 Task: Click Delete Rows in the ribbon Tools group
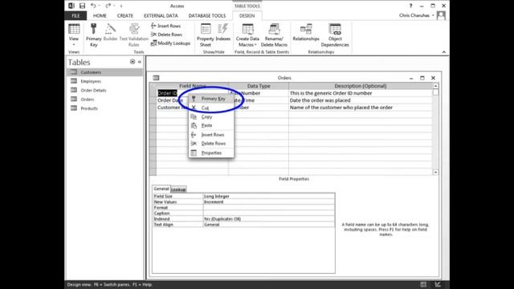click(166, 35)
